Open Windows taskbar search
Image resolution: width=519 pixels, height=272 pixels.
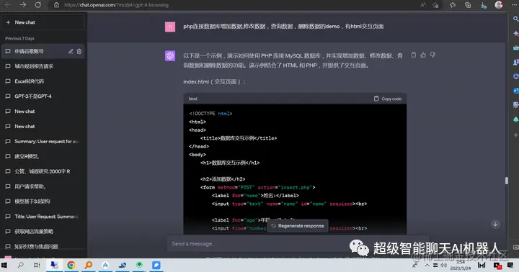point(20,265)
